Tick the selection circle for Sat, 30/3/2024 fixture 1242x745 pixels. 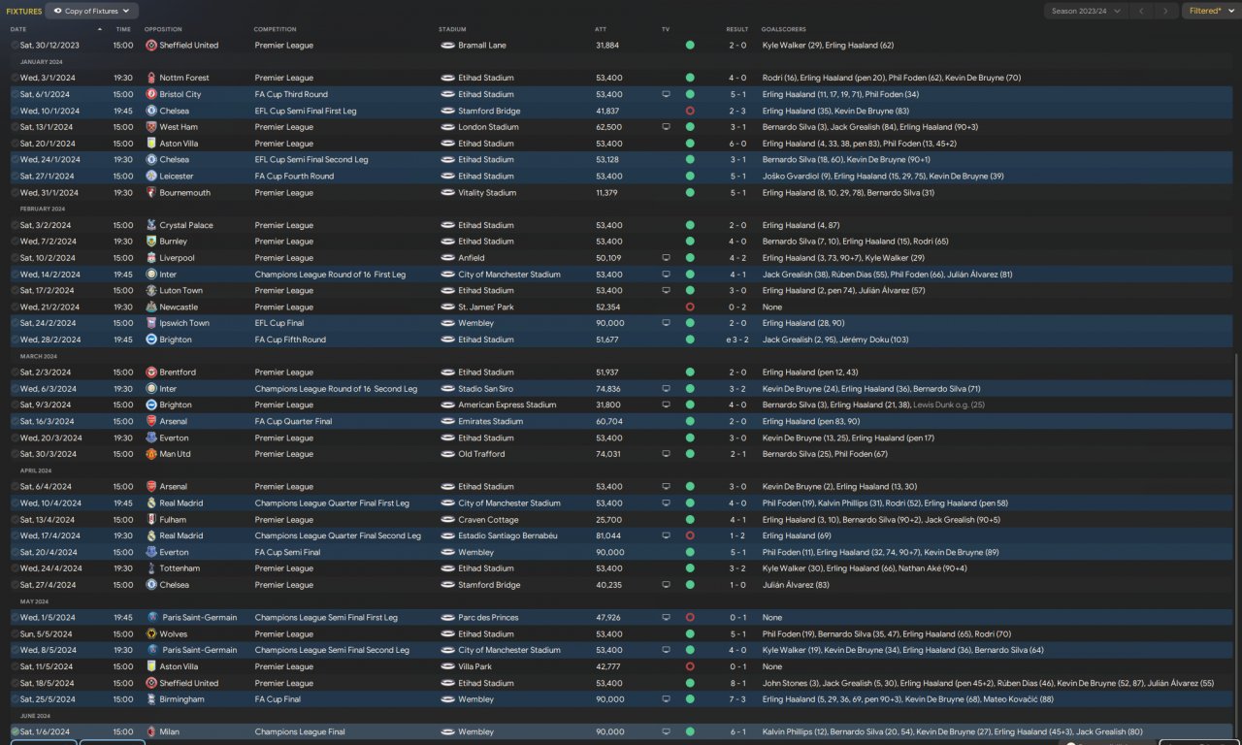point(15,454)
